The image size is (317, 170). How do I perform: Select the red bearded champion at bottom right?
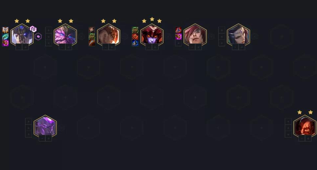pyautogui.click(x=305, y=127)
